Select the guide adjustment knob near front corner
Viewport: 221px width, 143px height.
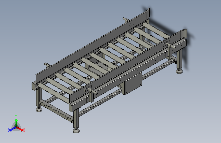click(93, 91)
